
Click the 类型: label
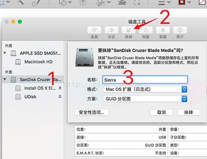click(x=174, y=145)
